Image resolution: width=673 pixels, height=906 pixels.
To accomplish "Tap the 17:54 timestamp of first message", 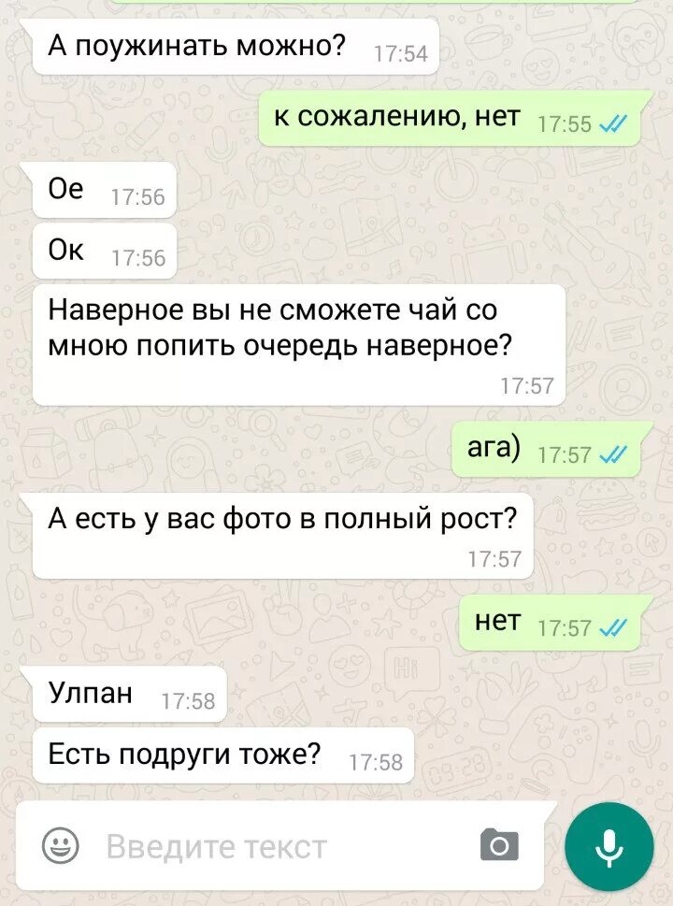I will coord(401,54).
